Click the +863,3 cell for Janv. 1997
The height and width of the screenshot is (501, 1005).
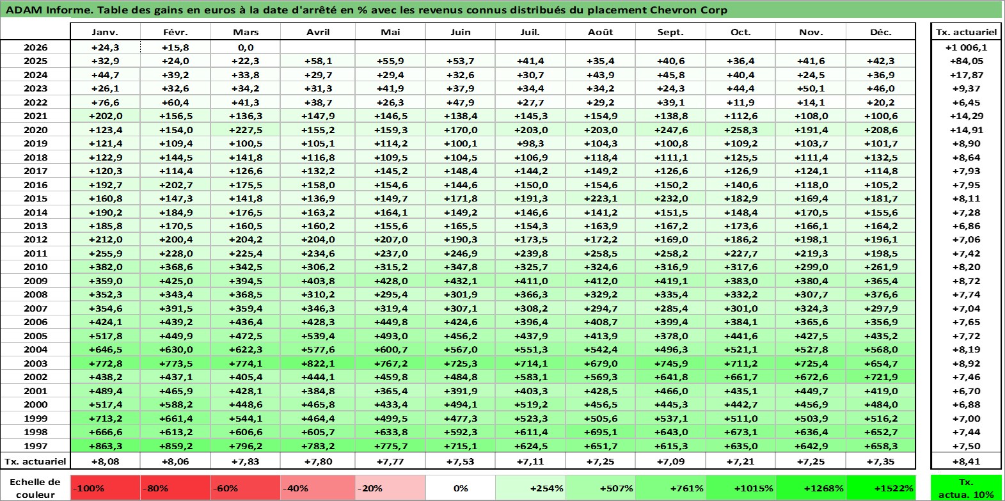105,446
